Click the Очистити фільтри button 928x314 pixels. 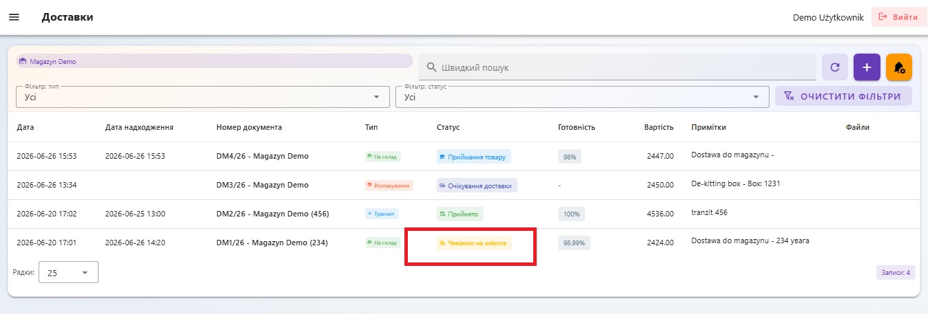click(x=843, y=96)
